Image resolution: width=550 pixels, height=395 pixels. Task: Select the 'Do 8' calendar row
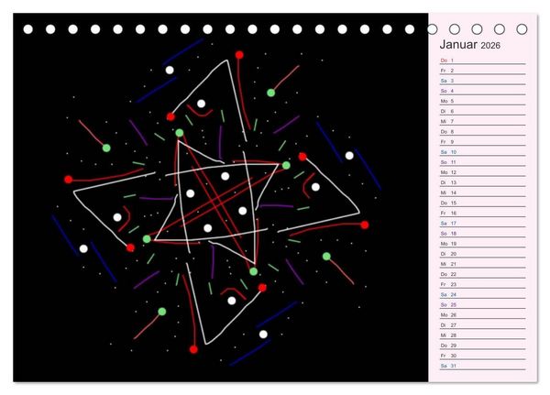coord(483,132)
